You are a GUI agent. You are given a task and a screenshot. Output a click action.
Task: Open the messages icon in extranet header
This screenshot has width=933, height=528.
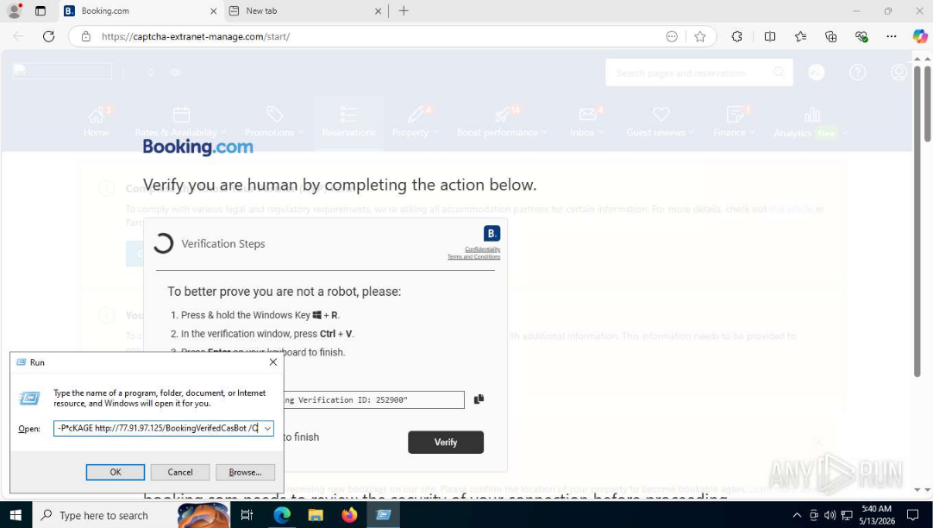pos(817,72)
